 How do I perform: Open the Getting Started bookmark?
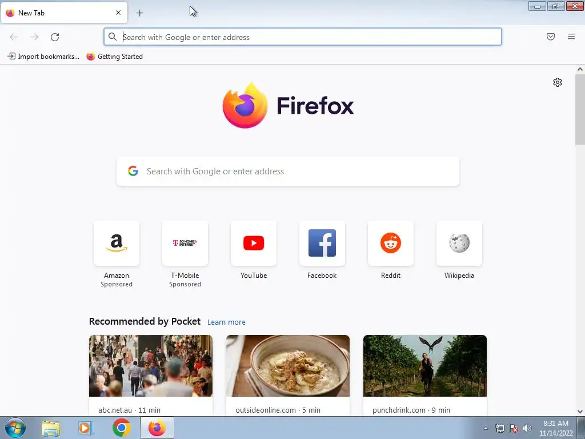pos(114,57)
